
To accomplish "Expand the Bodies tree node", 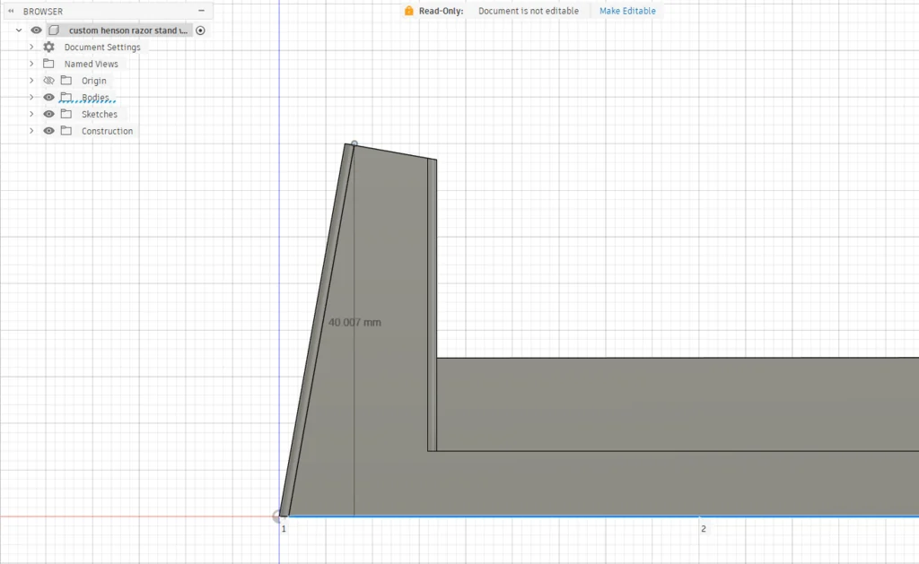I will (31, 97).
